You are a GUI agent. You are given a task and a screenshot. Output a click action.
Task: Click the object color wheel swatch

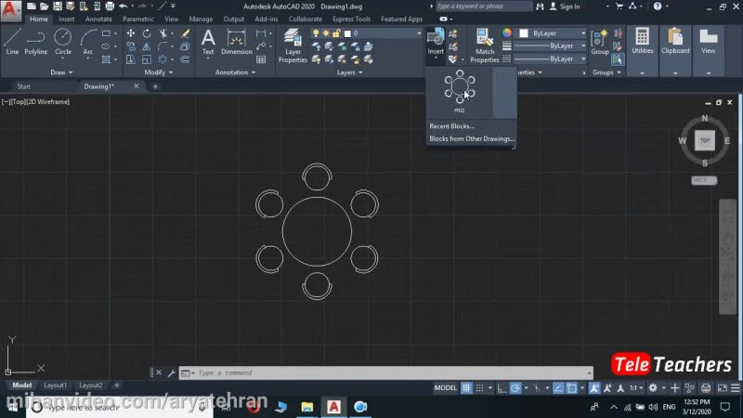pyautogui.click(x=507, y=33)
